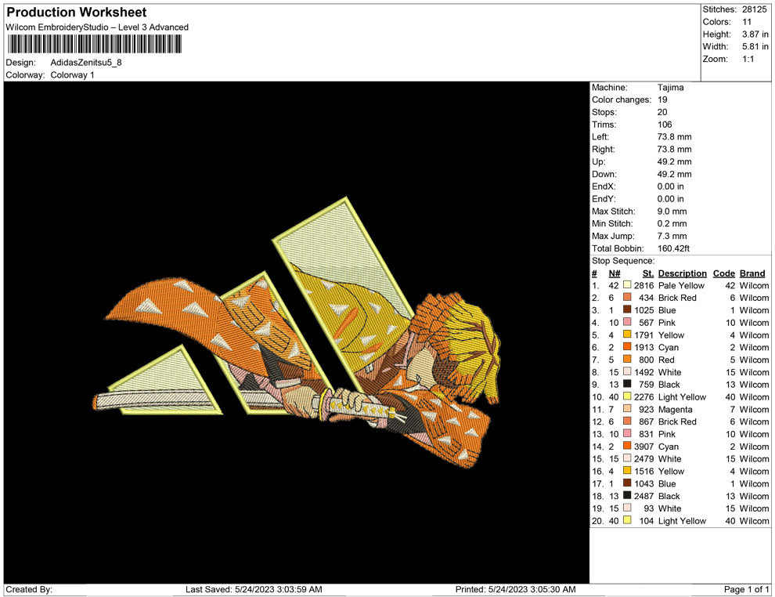Viewport: 775px width, 597px height.
Task: Click stitch count 3907 for Cyan
Action: (644, 446)
